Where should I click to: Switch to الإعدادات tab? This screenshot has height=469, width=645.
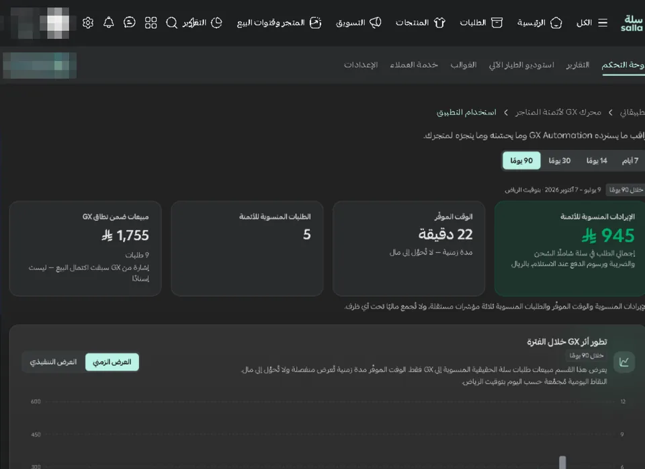[x=361, y=65]
